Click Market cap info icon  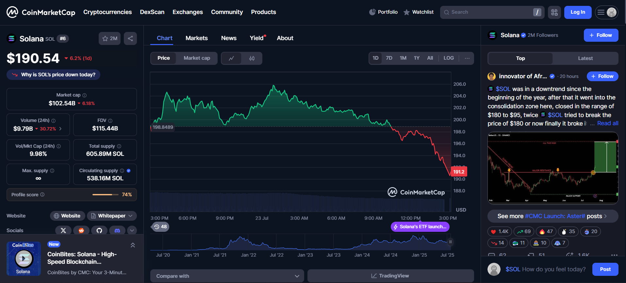85,95
